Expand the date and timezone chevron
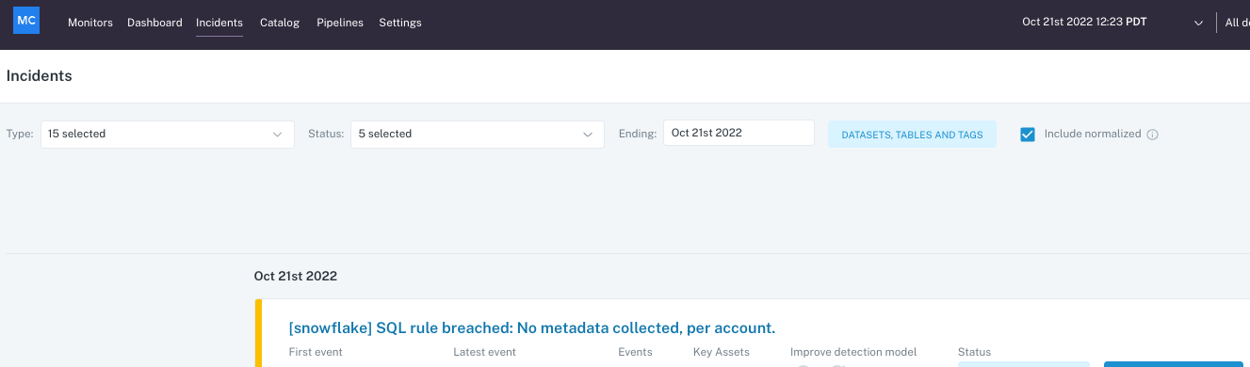Screen dimensions: 1250x367 (x=1199, y=23)
